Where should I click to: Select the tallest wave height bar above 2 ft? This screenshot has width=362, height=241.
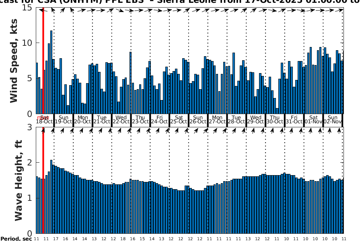pos(51,196)
